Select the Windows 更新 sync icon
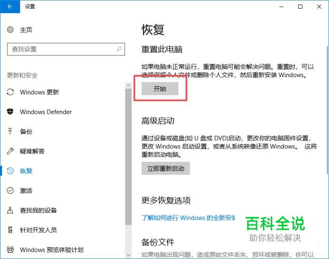This screenshot has height=259, width=329. [10, 92]
